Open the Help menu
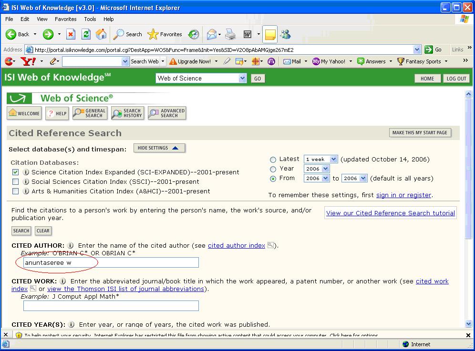This screenshot has width=475, height=351. 108,19
